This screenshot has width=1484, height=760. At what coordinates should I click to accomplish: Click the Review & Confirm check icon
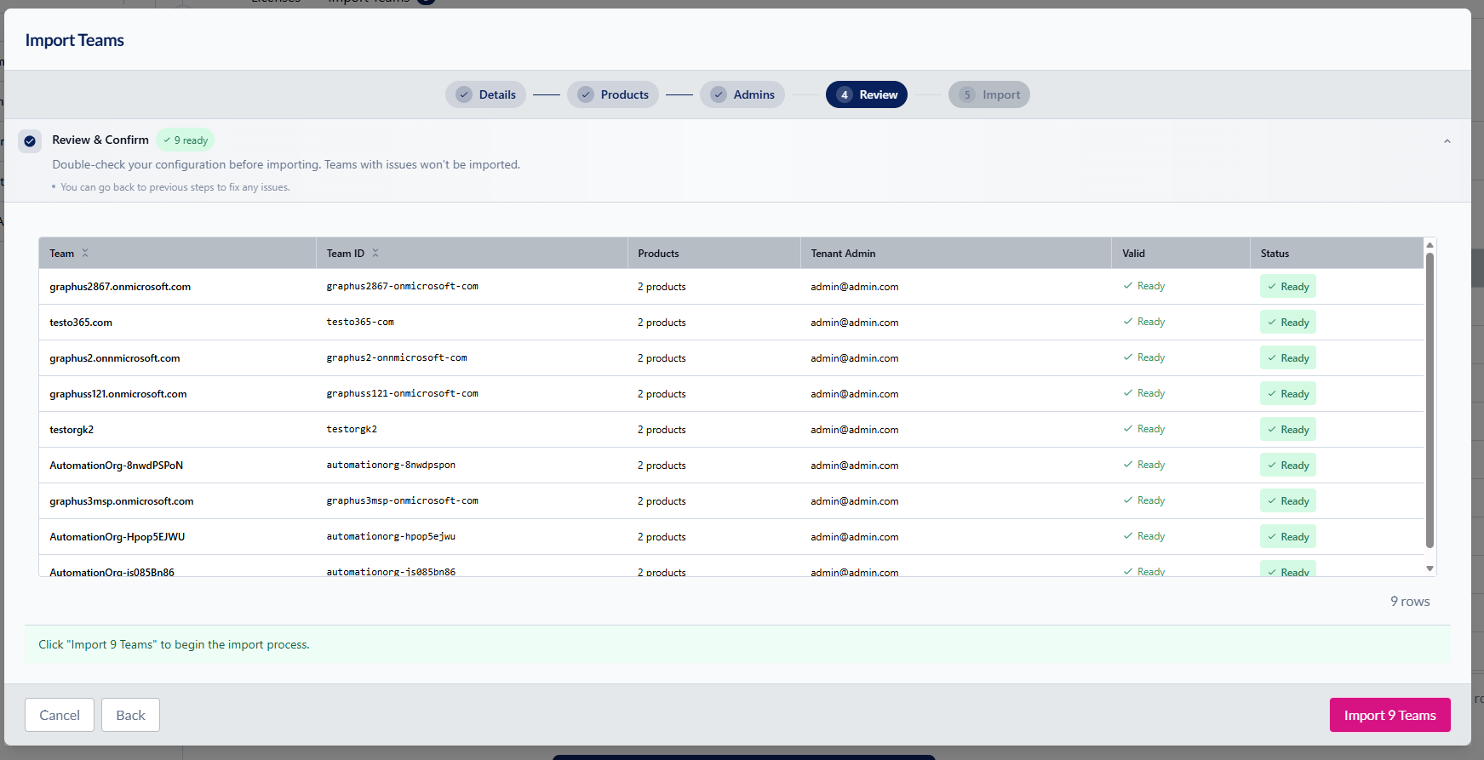pyautogui.click(x=30, y=141)
